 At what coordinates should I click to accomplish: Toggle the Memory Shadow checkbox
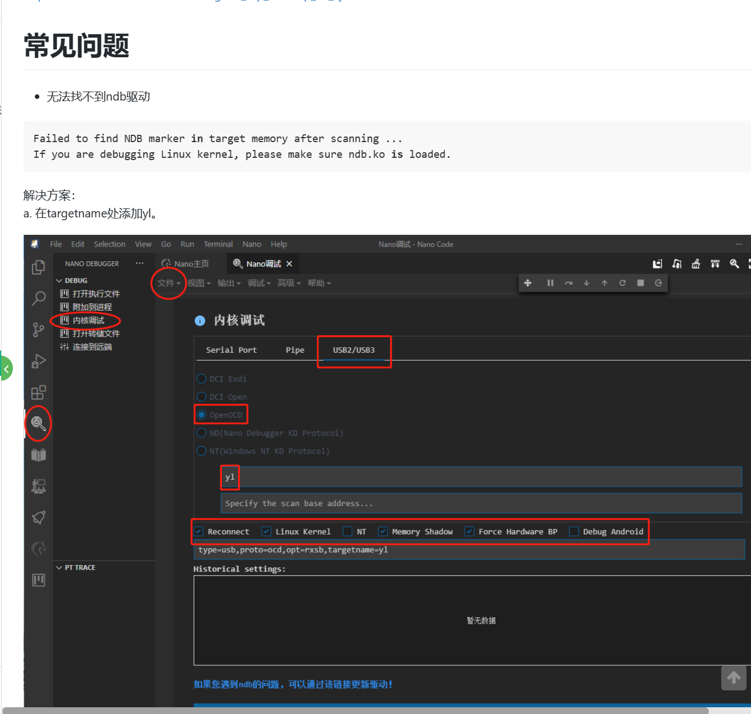point(383,531)
